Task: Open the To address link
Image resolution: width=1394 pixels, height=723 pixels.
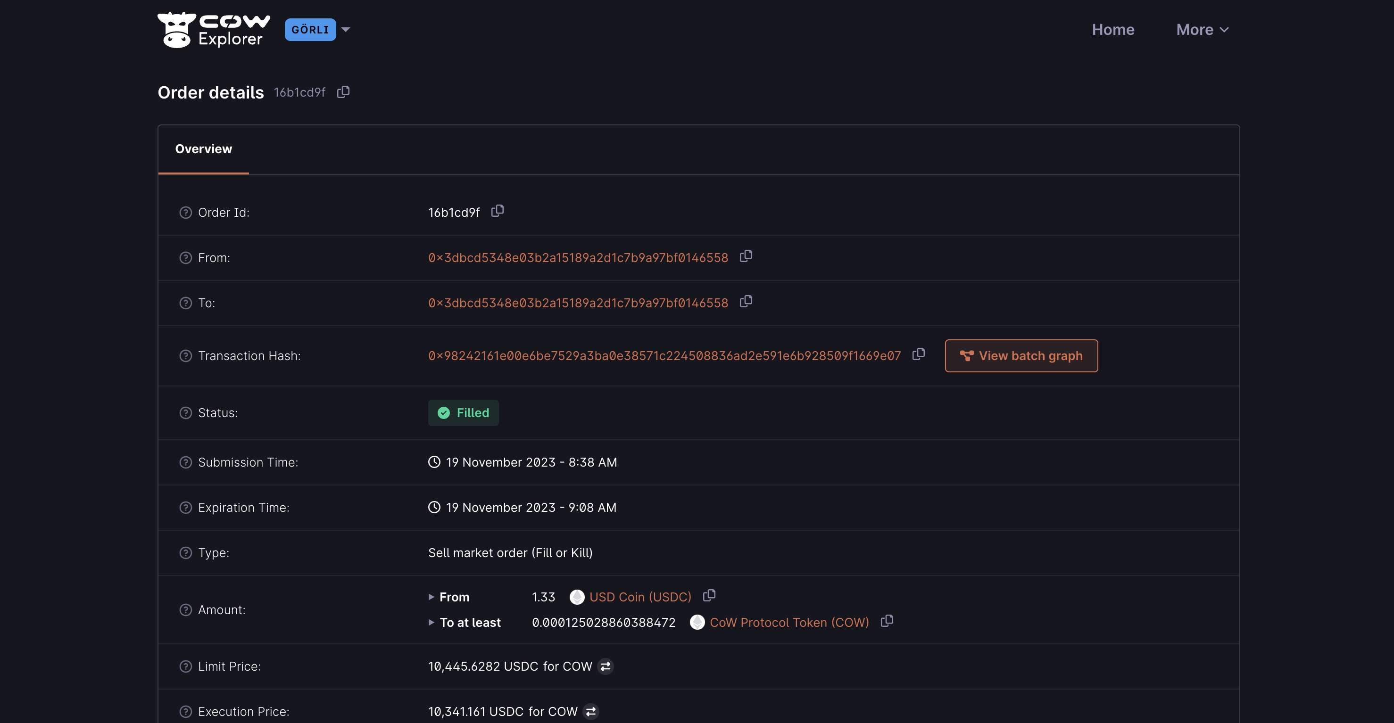Action: (x=578, y=303)
